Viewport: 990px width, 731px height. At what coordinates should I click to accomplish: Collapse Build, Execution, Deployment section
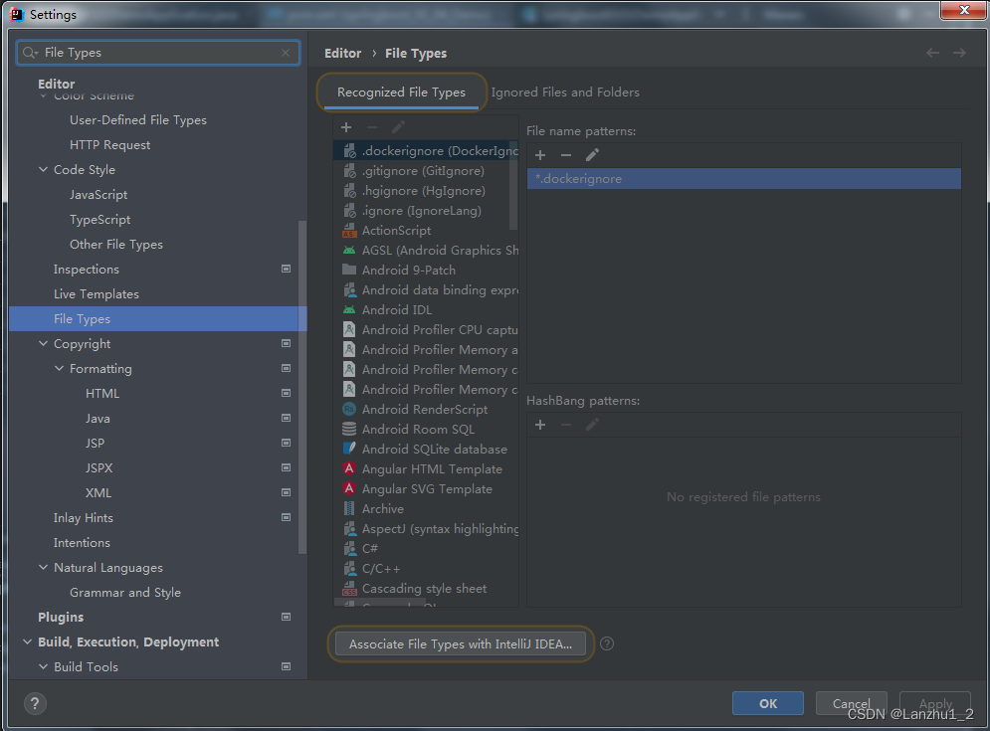click(x=28, y=642)
